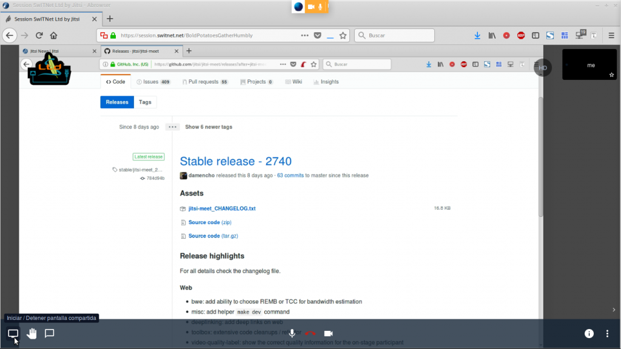
Task: Click the blue grid extension in outer toolbar
Action: (x=565, y=35)
